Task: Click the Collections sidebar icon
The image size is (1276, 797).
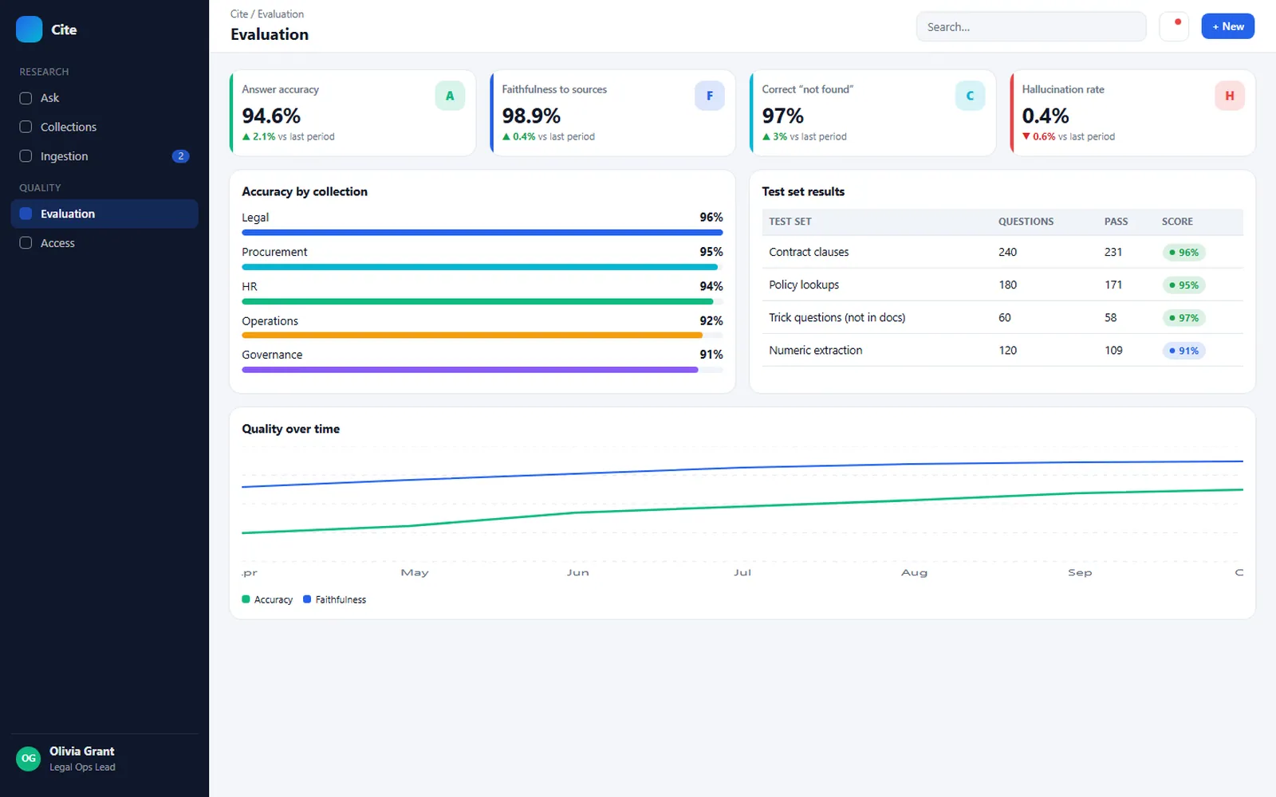Action: click(x=26, y=127)
